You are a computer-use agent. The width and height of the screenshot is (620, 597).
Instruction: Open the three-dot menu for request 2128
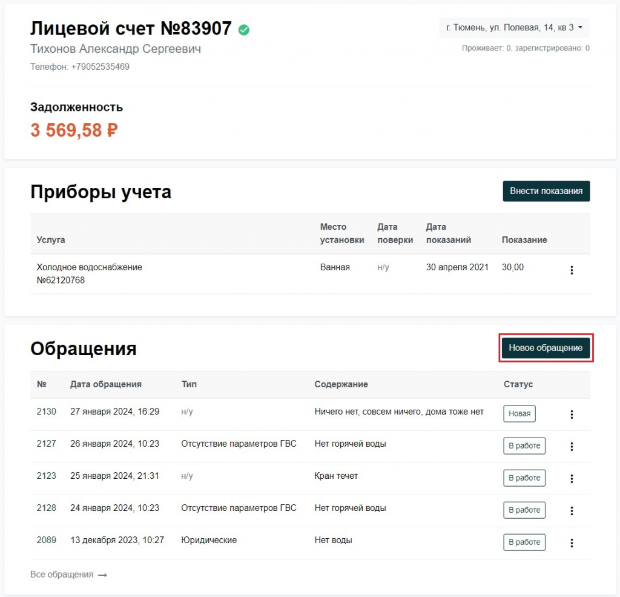click(x=572, y=510)
